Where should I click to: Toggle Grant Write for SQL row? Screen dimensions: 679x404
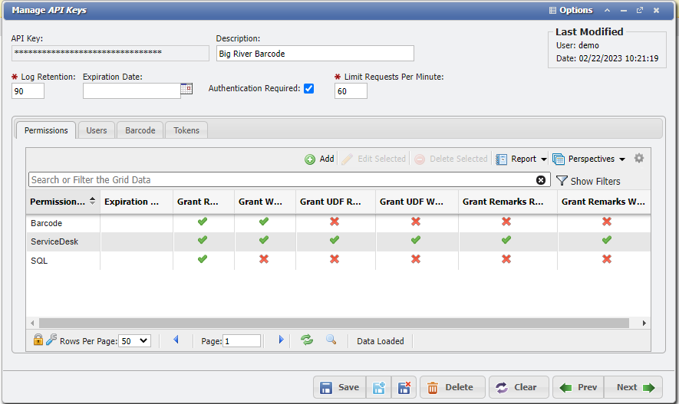(263, 259)
